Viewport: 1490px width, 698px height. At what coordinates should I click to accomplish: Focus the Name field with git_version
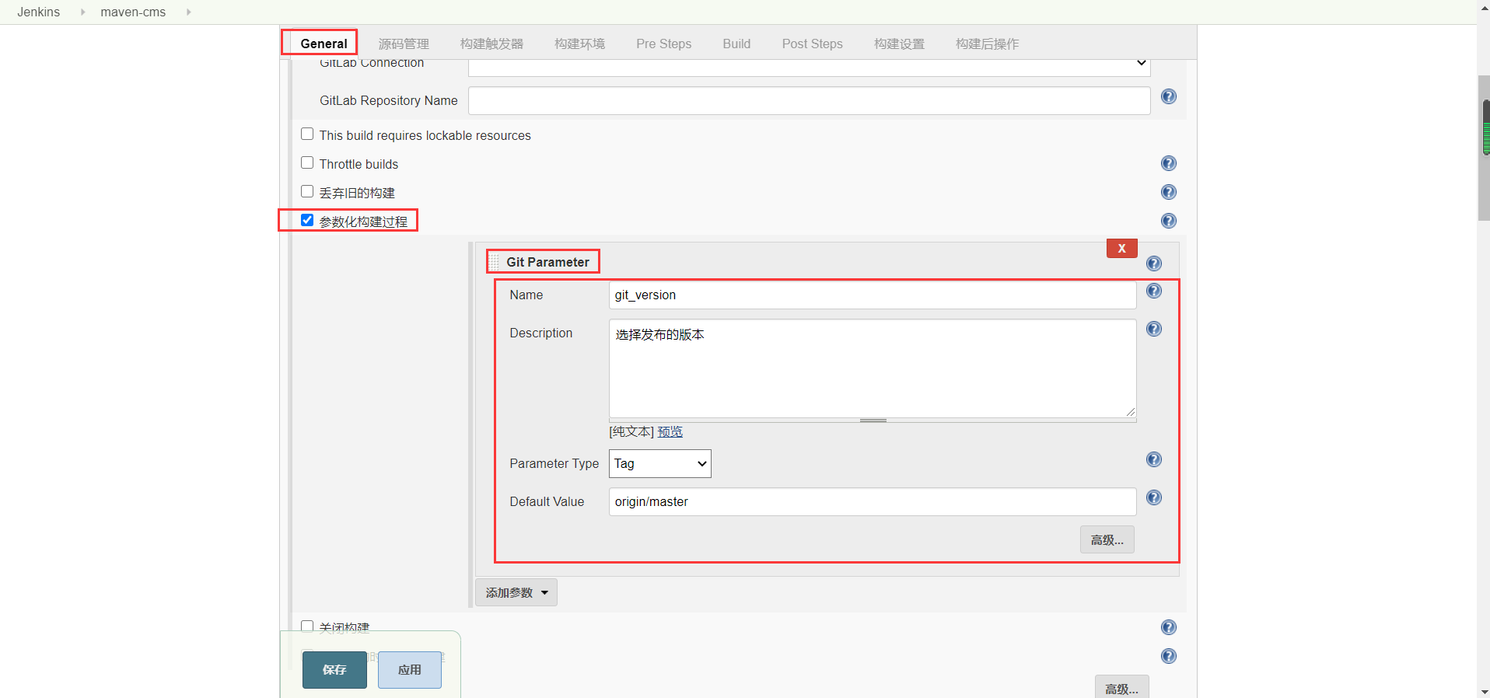(x=873, y=295)
